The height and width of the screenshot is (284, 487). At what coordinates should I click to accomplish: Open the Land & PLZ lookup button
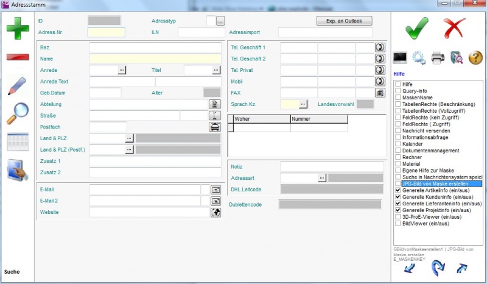click(129, 138)
